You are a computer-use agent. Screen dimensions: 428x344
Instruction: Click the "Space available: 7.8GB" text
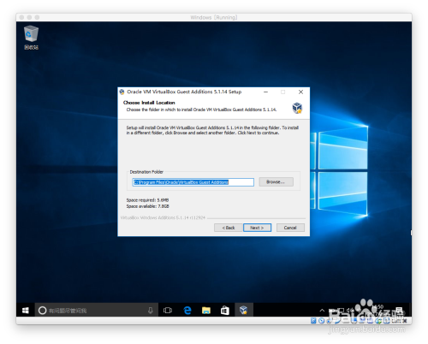point(148,206)
